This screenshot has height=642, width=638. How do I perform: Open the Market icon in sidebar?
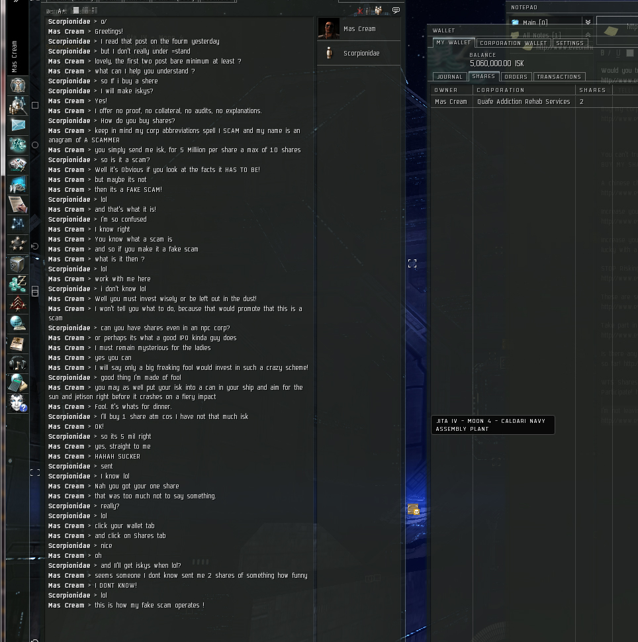point(18,185)
